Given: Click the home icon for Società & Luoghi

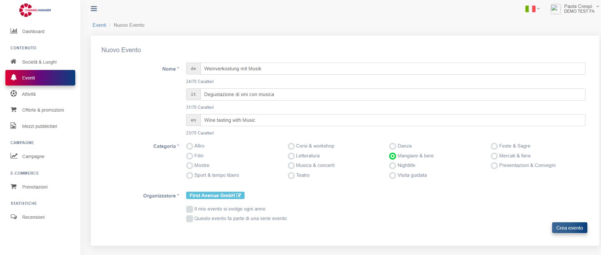Looking at the screenshot, I should pyautogui.click(x=13, y=61).
